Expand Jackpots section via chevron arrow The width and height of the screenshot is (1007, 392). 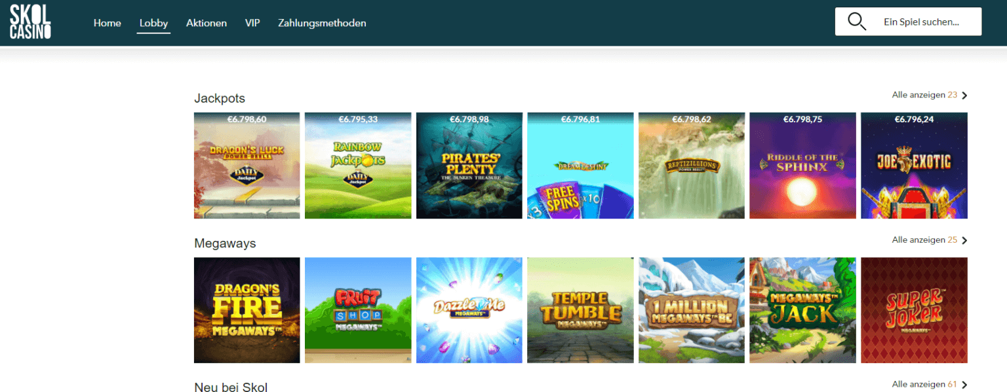964,96
